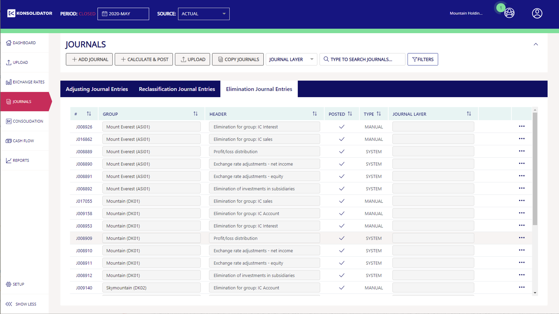Viewport: 559px width, 314px height.
Task: Collapse the Journals panel chevron
Action: 535,44
